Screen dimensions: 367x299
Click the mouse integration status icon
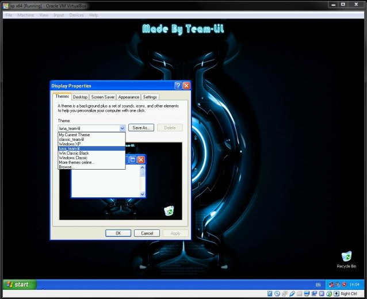pos(329,293)
